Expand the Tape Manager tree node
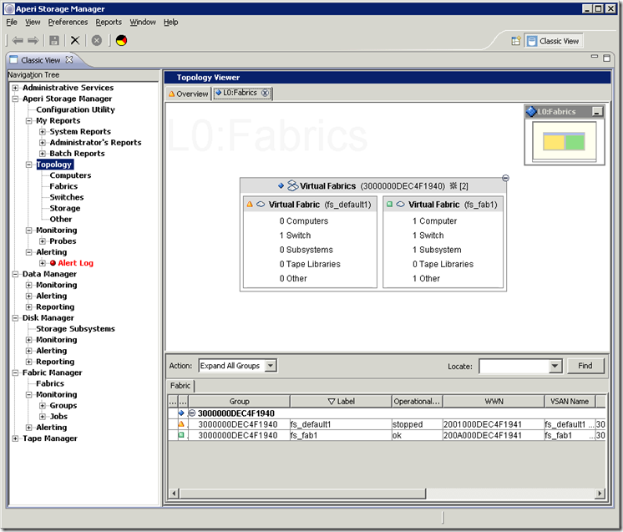Viewport: 623px width, 532px height. point(15,438)
